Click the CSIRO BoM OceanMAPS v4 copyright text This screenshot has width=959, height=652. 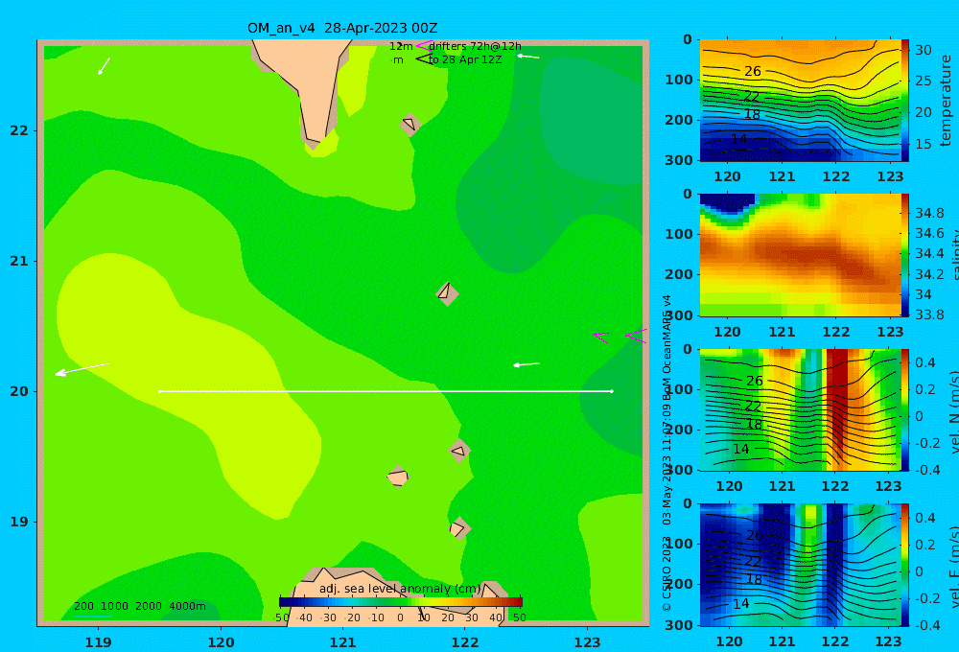coord(667,453)
